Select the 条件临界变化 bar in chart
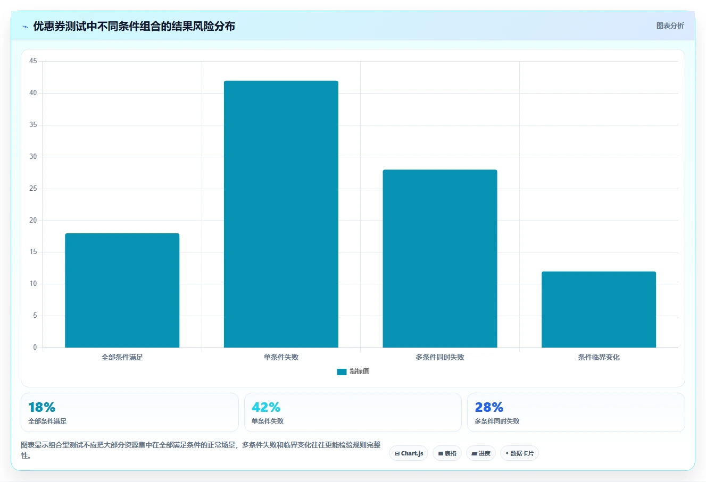 (599, 309)
